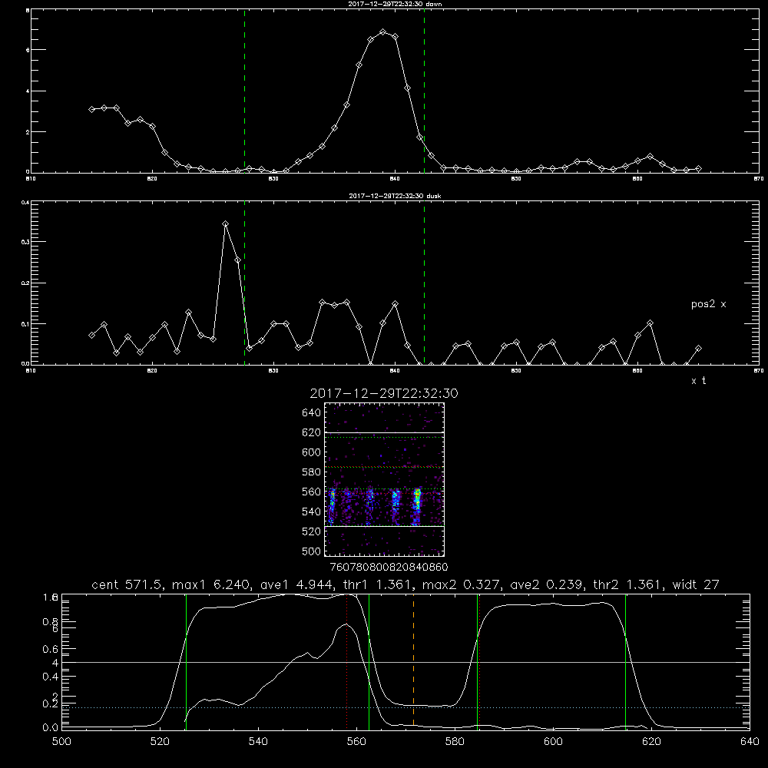Viewport: 768px width, 768px height.
Task: Click x-axis label 560 on bottom plot
Action: point(356,742)
